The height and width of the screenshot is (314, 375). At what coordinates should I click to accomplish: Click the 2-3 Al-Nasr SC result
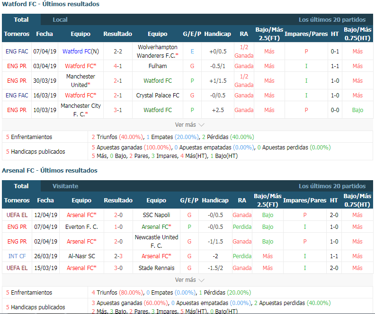[118, 256]
